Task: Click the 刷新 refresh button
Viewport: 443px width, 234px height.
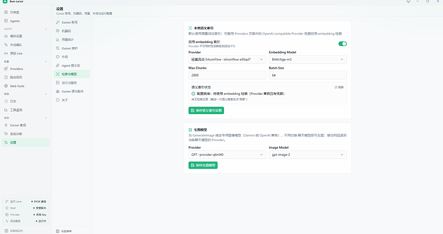Action: 339,87
